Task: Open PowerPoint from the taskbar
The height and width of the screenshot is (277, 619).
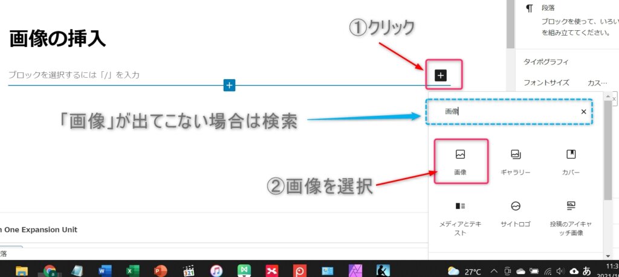Action: [161, 271]
